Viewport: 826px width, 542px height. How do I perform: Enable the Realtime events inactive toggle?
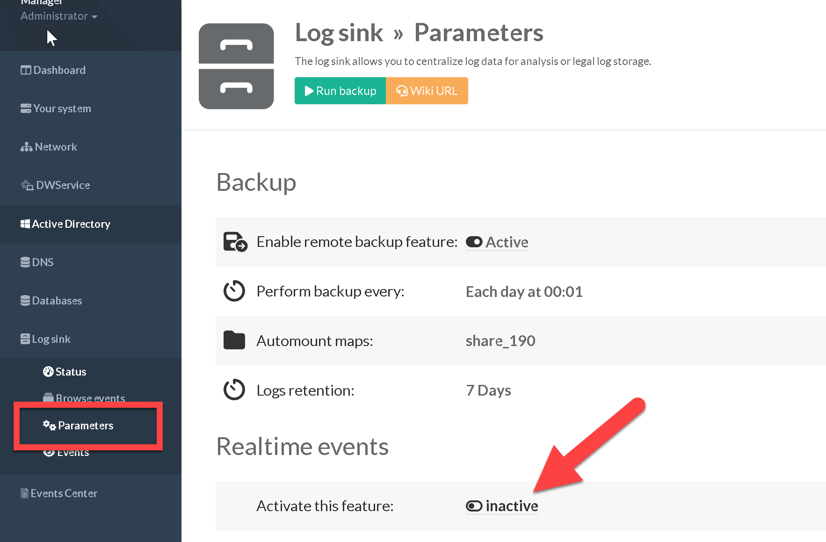click(474, 506)
